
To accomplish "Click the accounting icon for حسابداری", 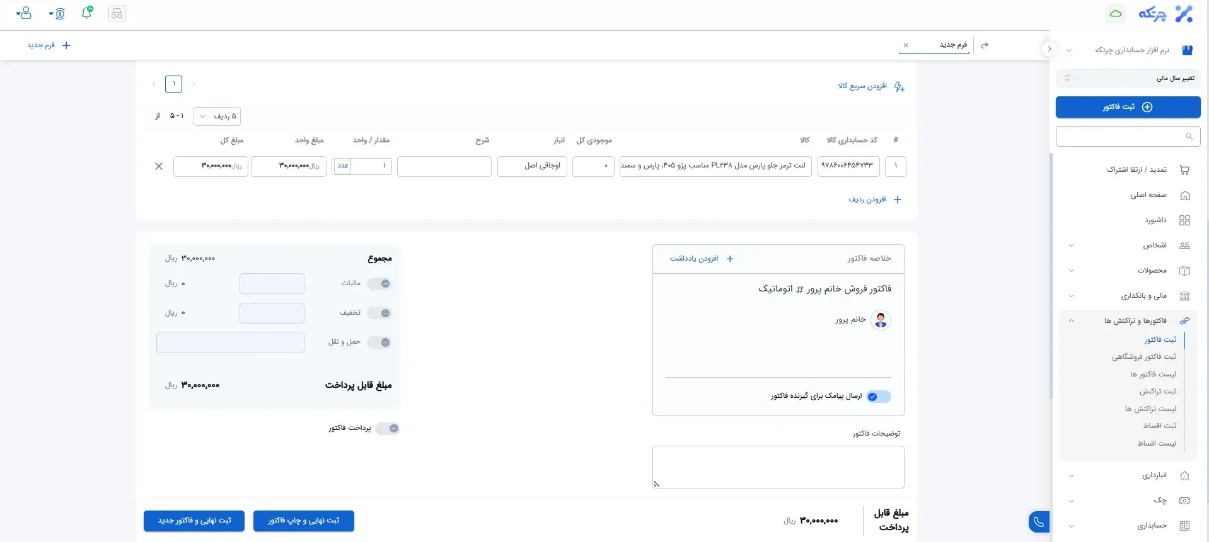I will [1184, 526].
